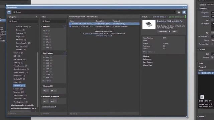The height and width of the screenshot is (120, 214).
Task: Click Show More under Case/Package filters
Action: click(x=47, y=81)
